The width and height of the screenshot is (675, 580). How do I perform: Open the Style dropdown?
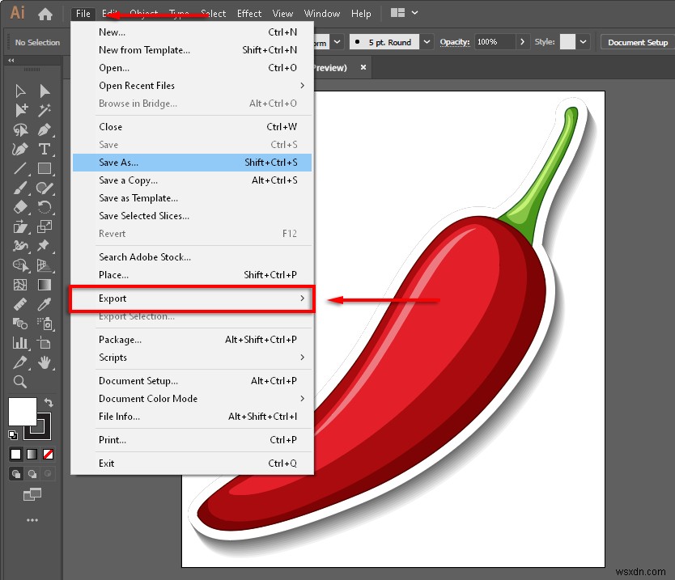tap(582, 41)
